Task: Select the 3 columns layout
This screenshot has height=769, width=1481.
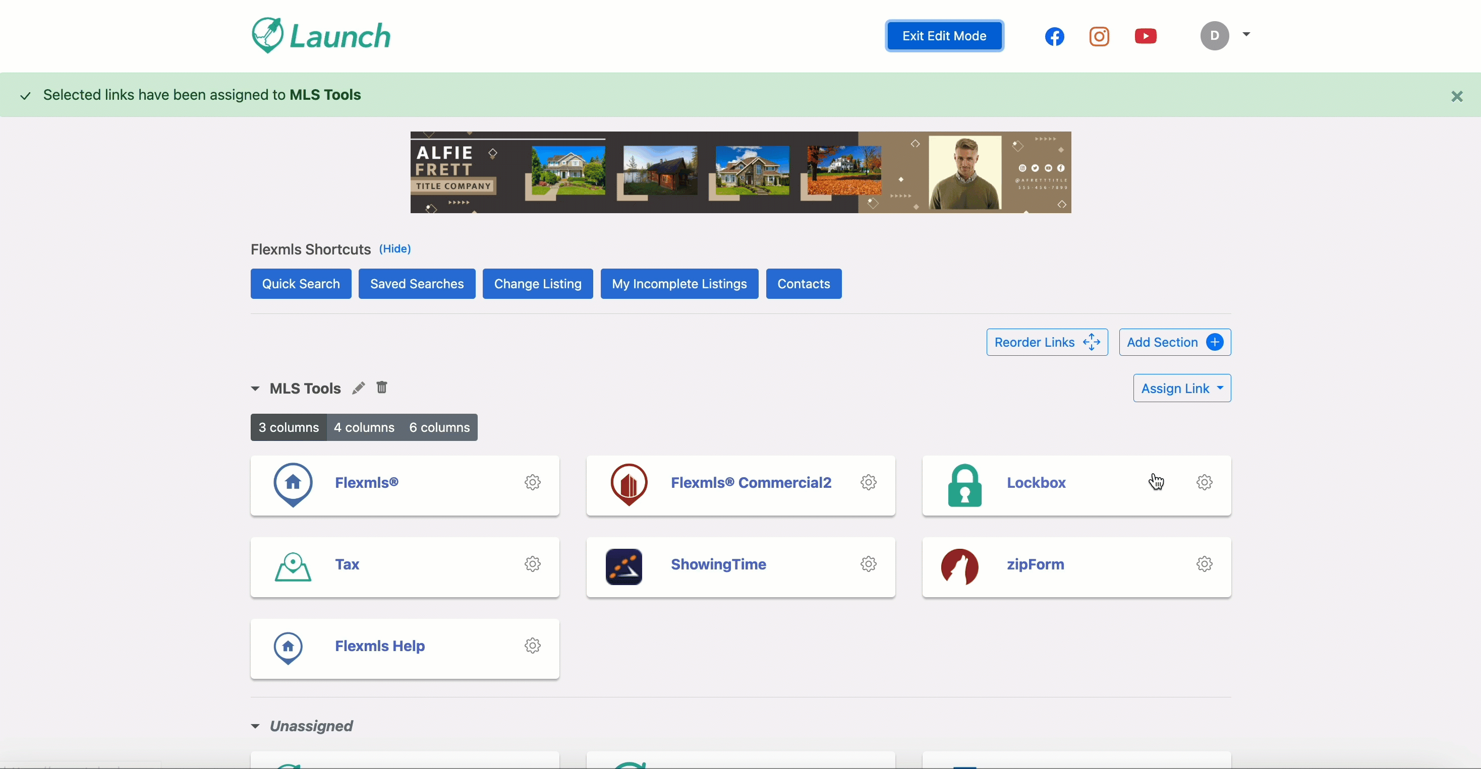Action: point(288,427)
